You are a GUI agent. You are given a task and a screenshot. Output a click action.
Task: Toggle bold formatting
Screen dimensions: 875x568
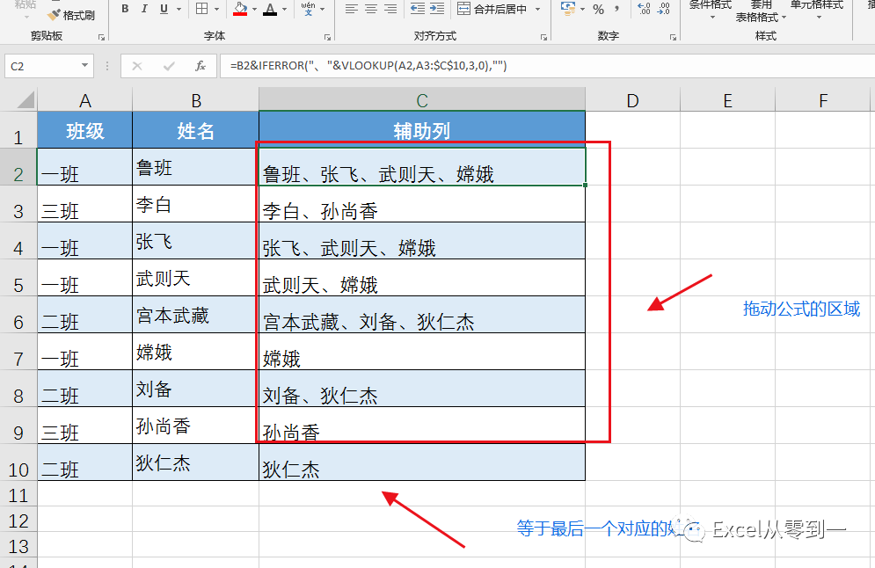(x=125, y=9)
